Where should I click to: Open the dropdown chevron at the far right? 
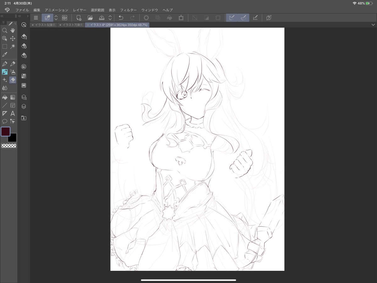click(373, 24)
